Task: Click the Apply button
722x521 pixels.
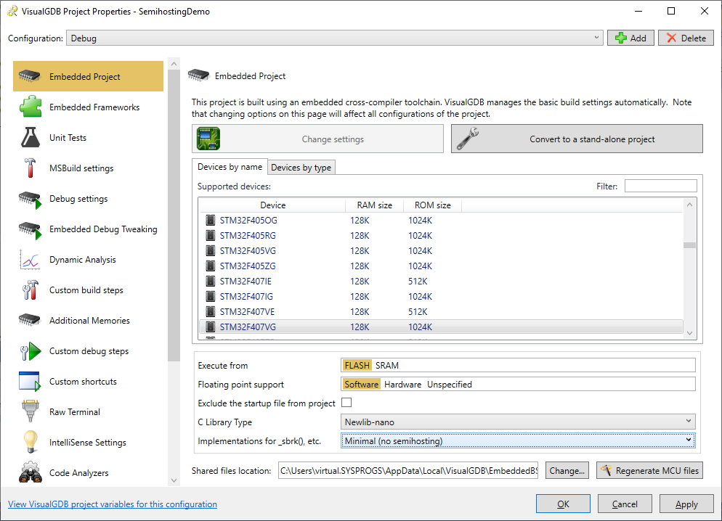Action: (x=686, y=504)
